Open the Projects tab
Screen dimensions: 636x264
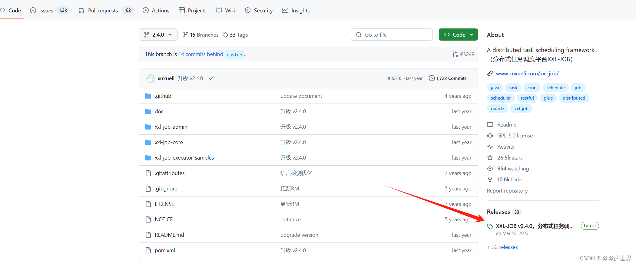pyautogui.click(x=193, y=10)
